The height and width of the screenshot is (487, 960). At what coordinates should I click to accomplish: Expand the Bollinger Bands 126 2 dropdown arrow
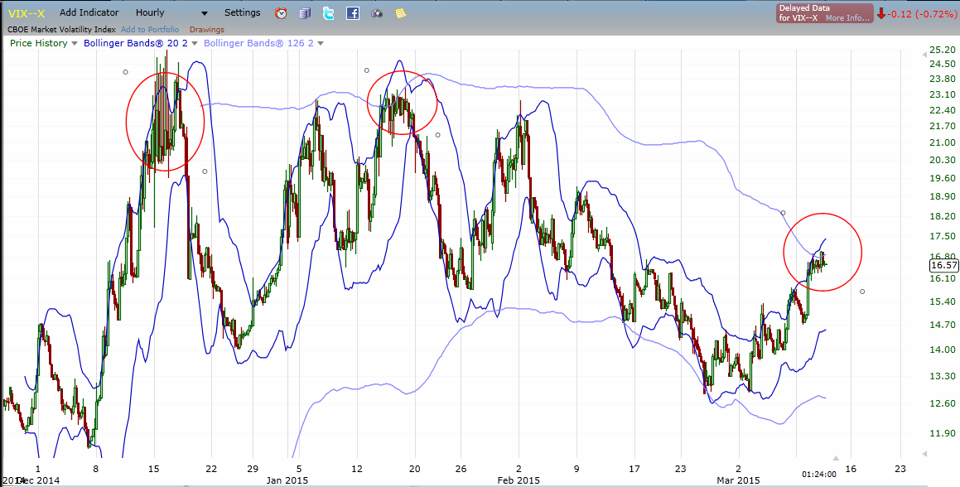point(321,44)
